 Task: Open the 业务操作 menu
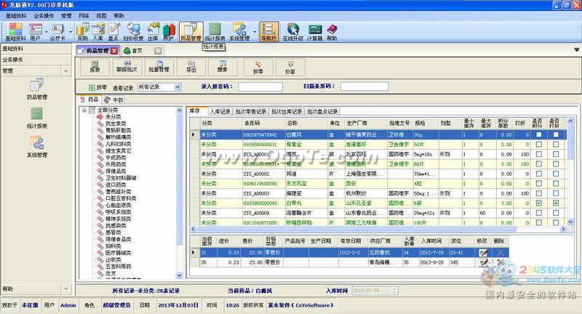[x=44, y=15]
